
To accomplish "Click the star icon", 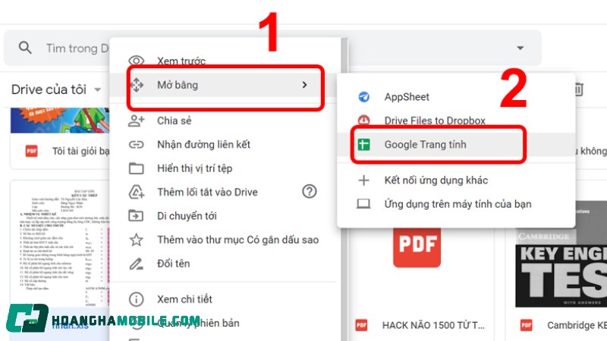I will click(137, 239).
